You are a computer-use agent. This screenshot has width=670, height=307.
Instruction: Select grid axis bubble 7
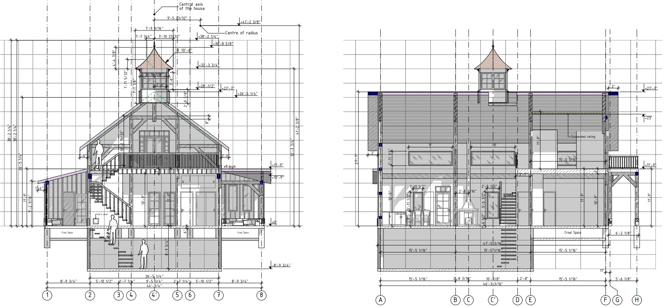tap(219, 295)
